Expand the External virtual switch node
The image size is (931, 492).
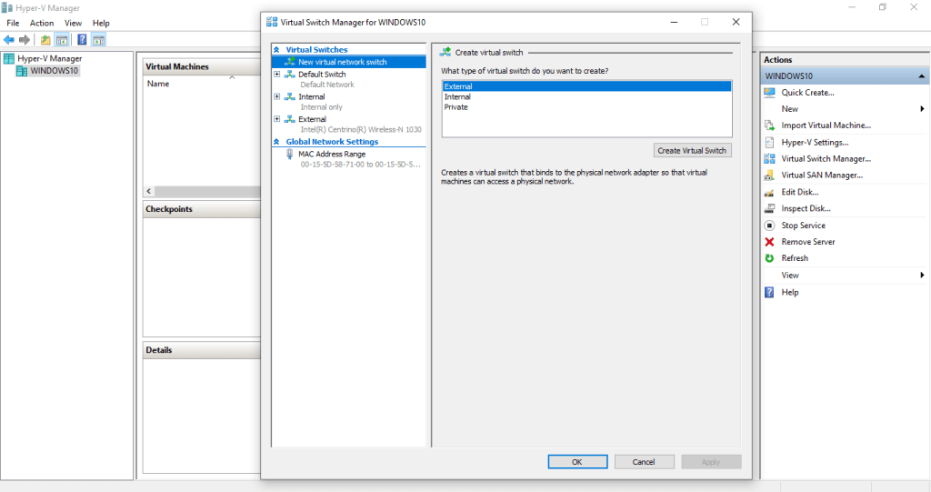click(277, 119)
